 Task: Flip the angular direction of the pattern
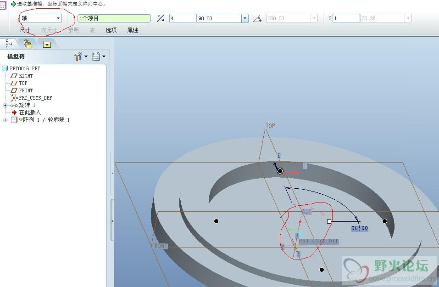point(161,18)
